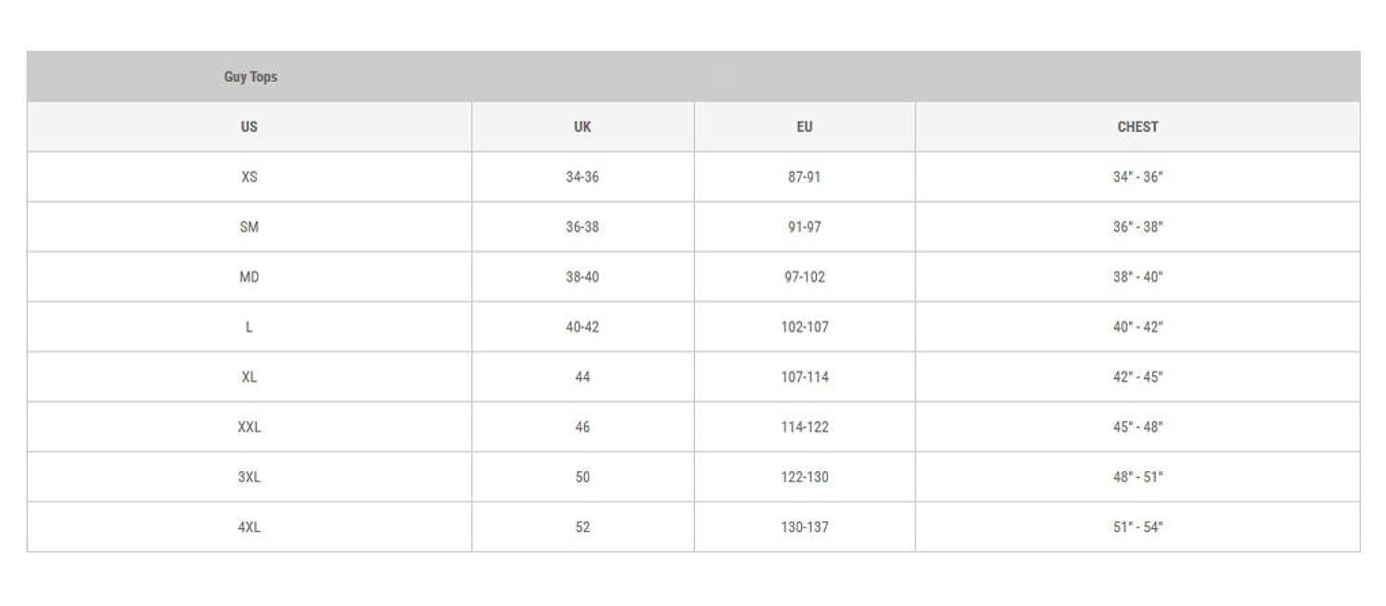Click UK size 44 cell

coord(582,377)
